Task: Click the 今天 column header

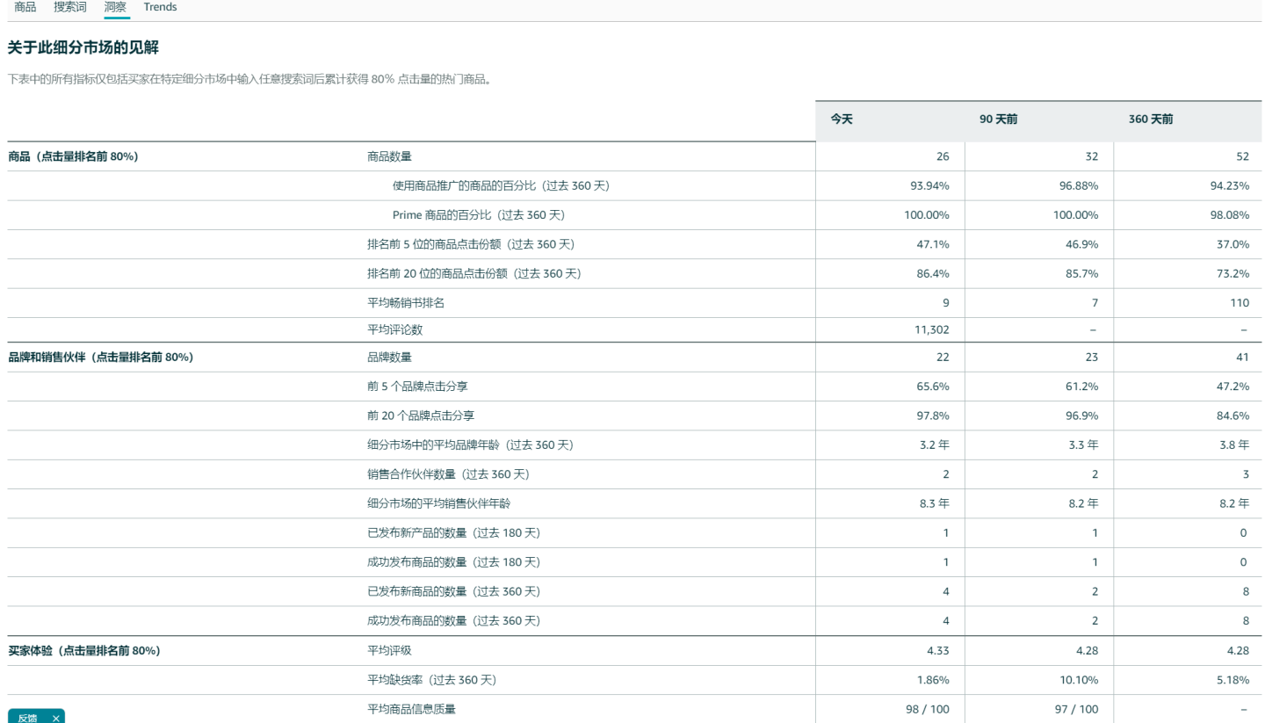Action: point(840,119)
